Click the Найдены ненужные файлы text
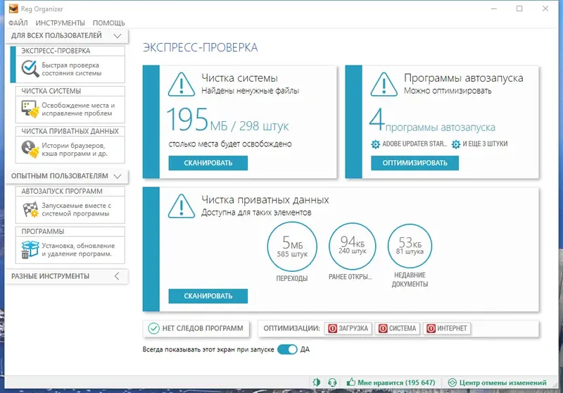Screen dimensions: 563x393 (x=250, y=91)
